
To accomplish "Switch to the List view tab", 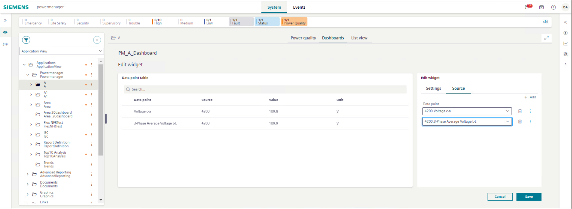I will 359,38.
